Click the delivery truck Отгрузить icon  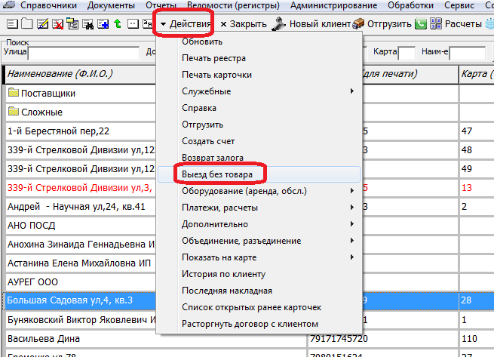[x=358, y=24]
